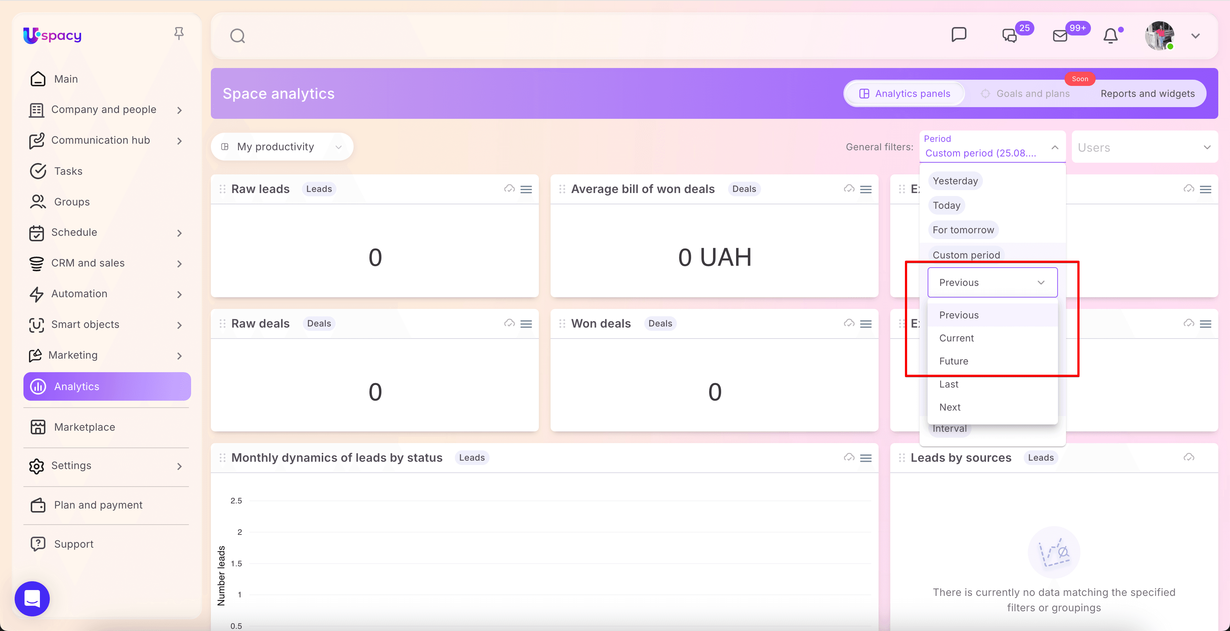Choose the Yesterday period chip
1230x631 pixels.
tap(955, 181)
